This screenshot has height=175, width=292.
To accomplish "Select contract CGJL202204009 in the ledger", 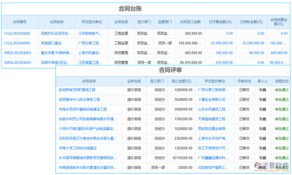I will [17, 43].
